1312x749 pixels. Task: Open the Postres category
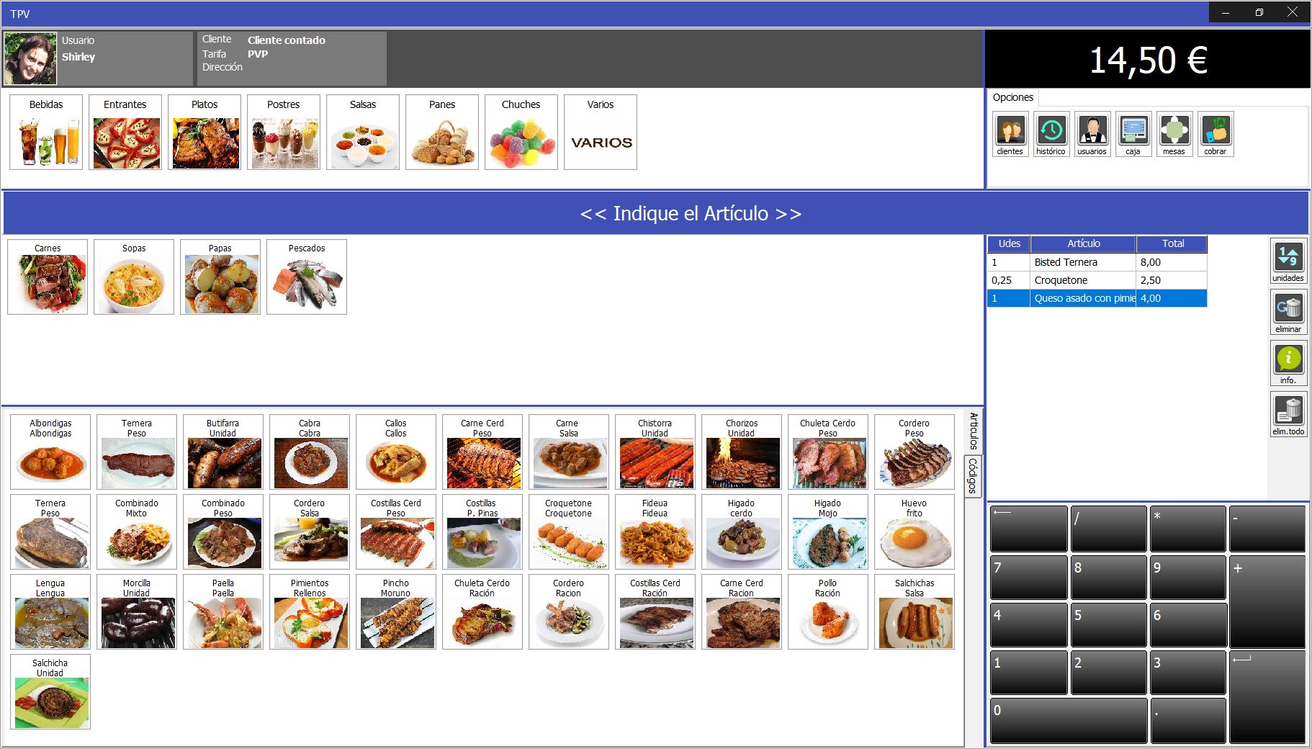tap(284, 133)
